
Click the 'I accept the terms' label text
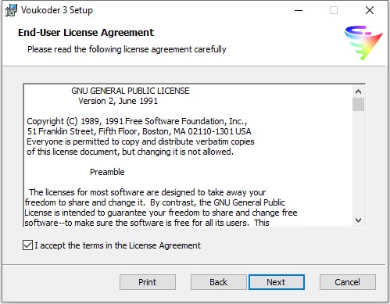118,245
